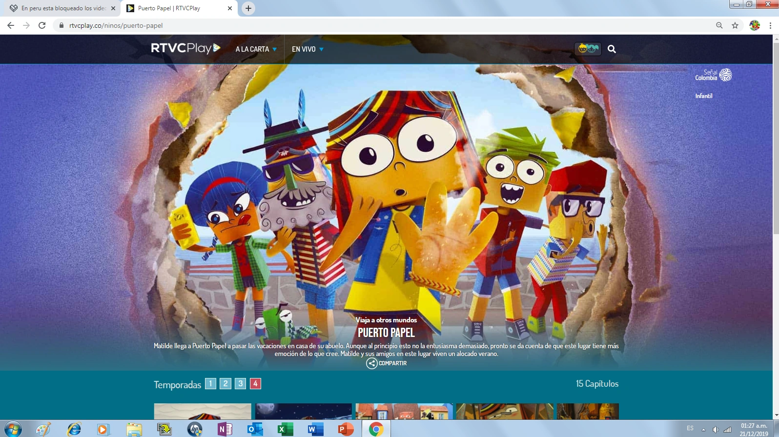Toggle the kids mode faces icon
Image resolution: width=779 pixels, height=437 pixels.
(588, 49)
